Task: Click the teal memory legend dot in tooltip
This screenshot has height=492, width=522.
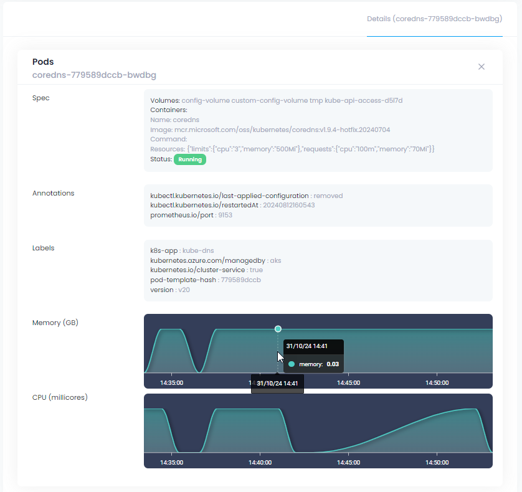Action: [x=292, y=364]
